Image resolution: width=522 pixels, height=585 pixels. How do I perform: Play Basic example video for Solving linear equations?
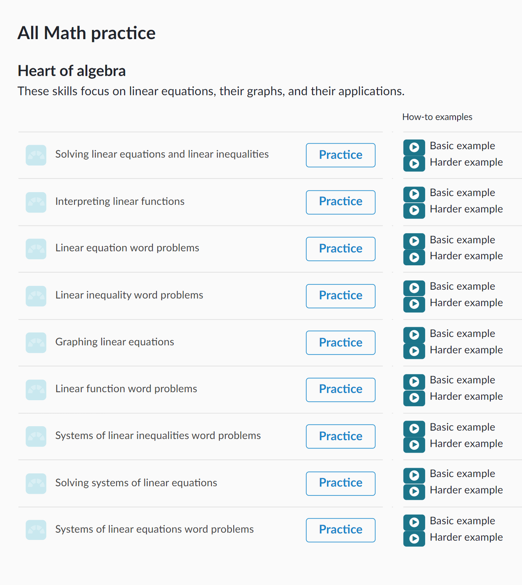pos(414,147)
